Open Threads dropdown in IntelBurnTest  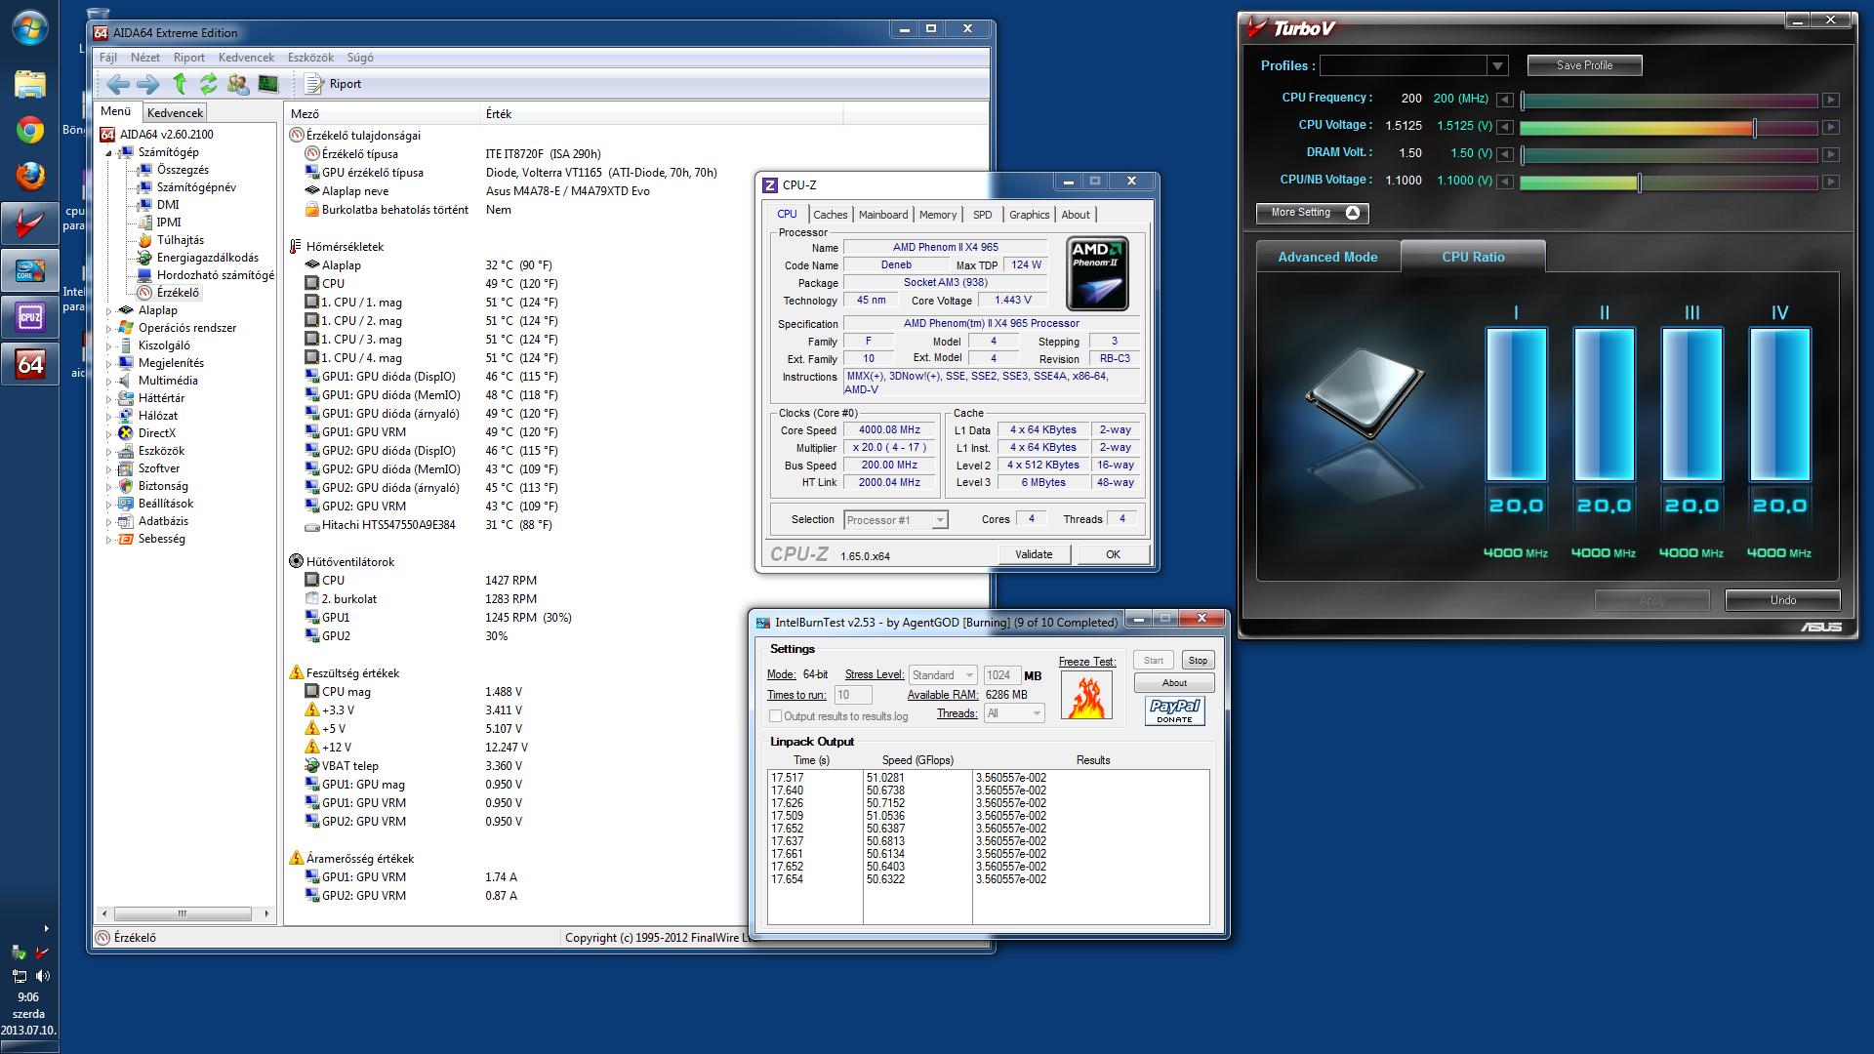1014,713
